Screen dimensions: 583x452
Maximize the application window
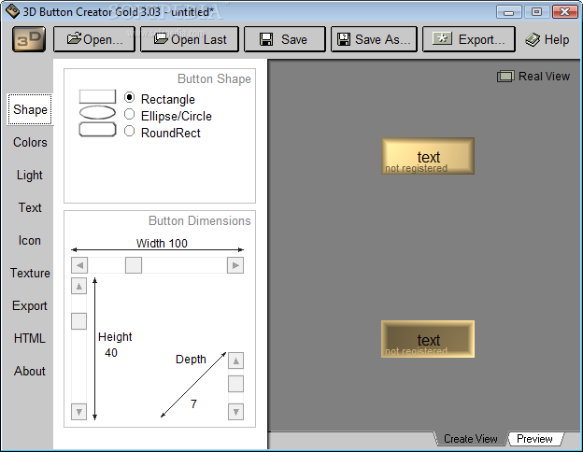(x=536, y=12)
